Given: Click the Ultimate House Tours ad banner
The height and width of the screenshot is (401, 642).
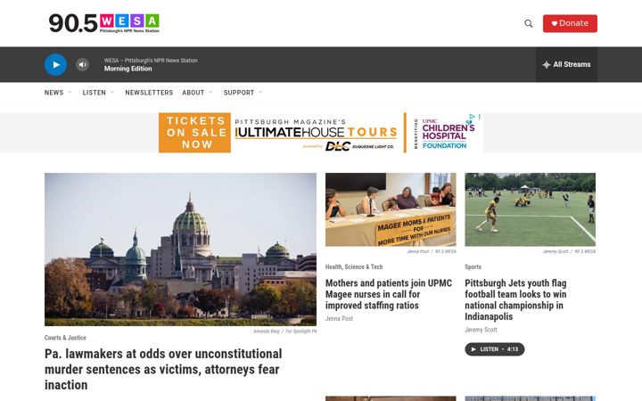Looking at the screenshot, I should 321,133.
